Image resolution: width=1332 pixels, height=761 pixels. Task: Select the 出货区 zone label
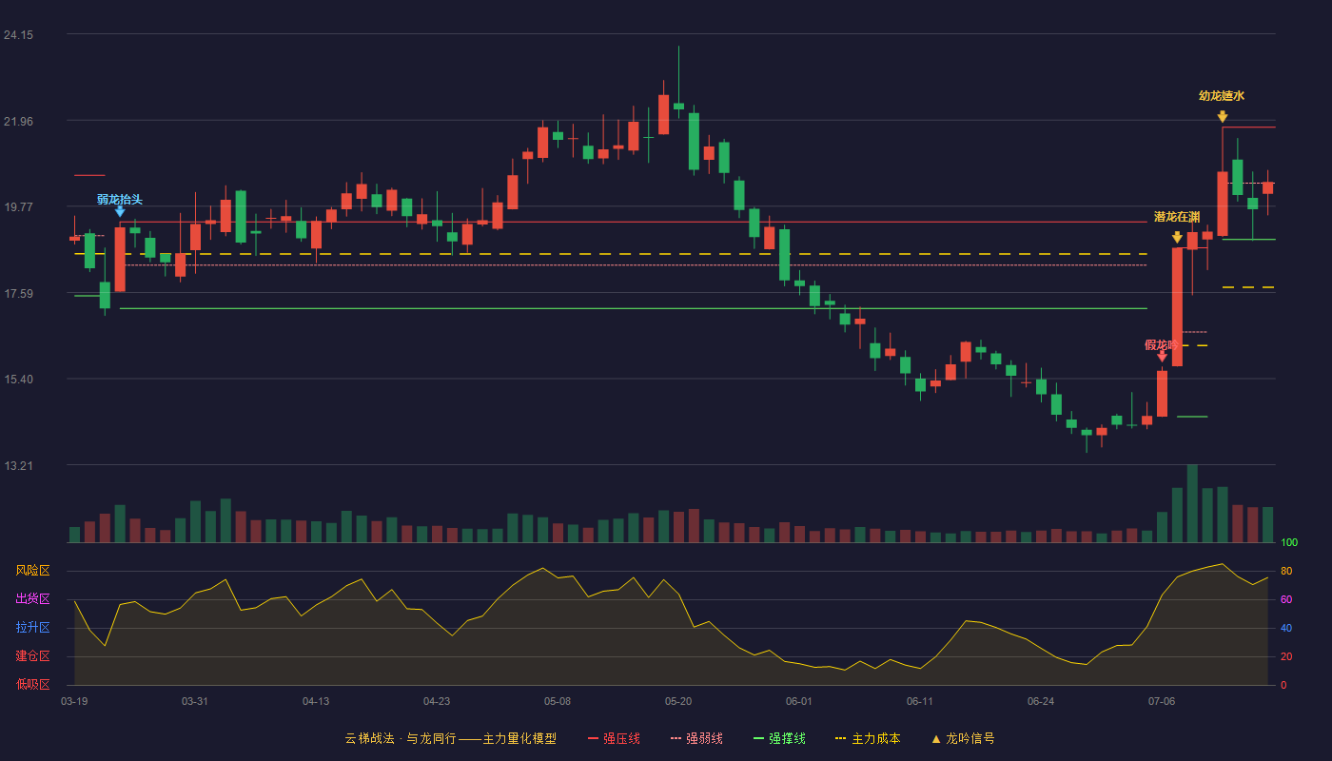click(32, 599)
